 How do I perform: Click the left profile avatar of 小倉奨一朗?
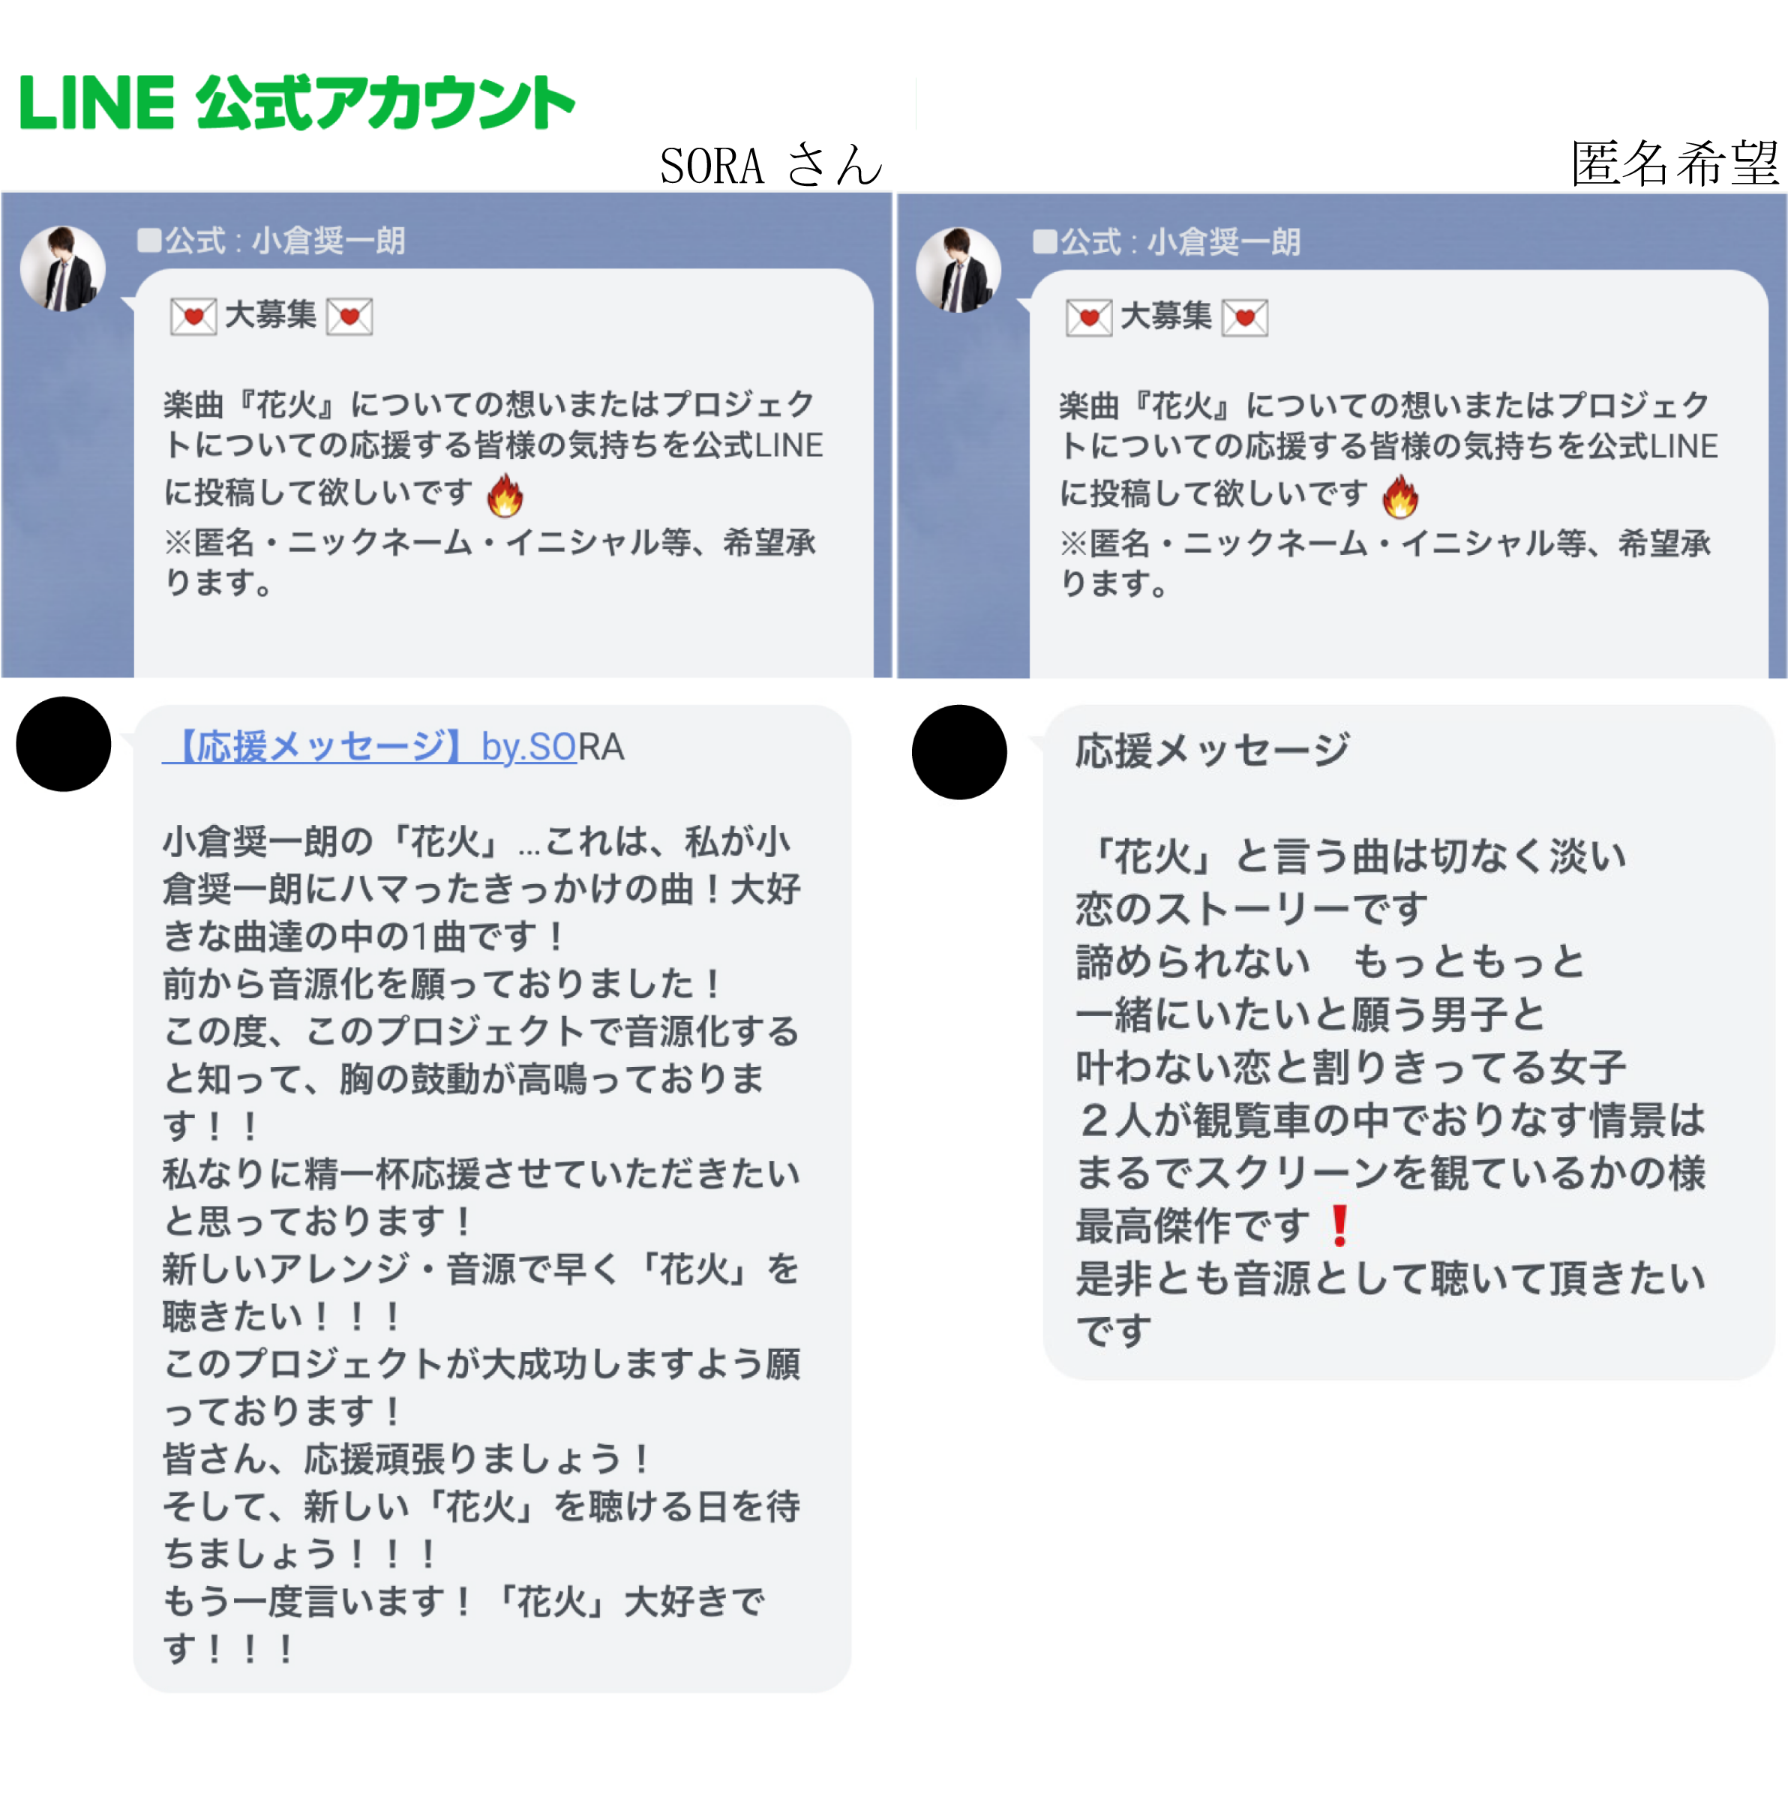point(62,268)
